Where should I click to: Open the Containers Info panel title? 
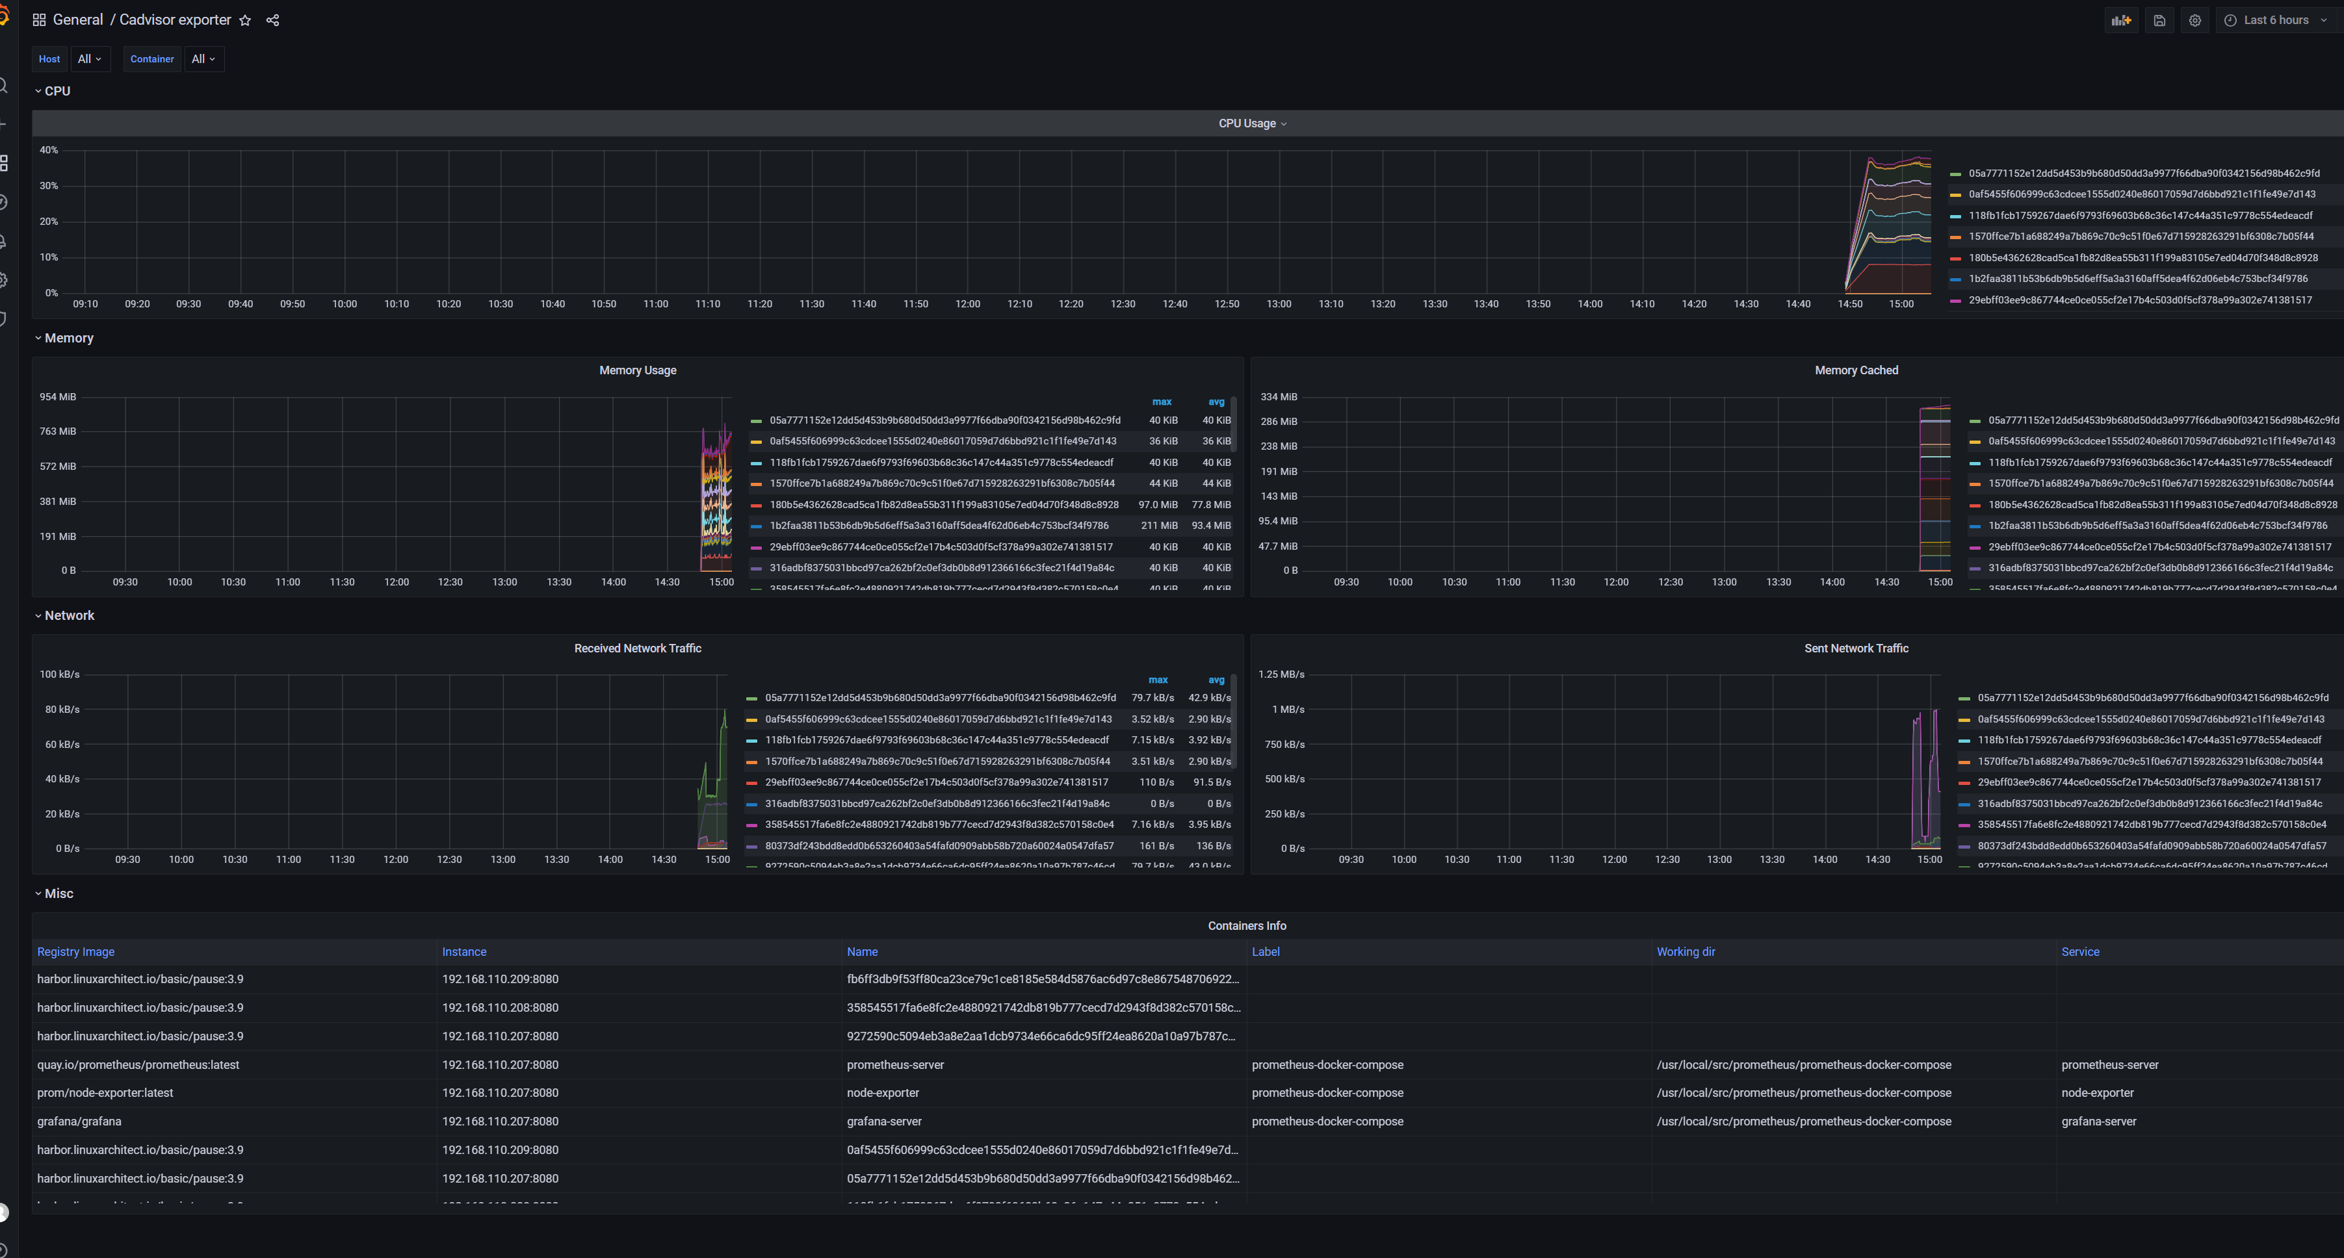[x=1247, y=926]
